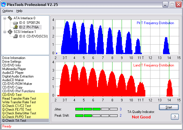
Task: Click the Not Good quality result text
Action: tap(141, 117)
